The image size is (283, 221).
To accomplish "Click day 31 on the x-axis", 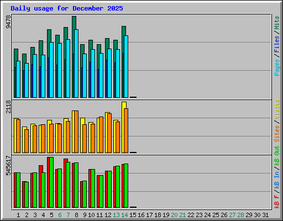I will coord(265,215).
